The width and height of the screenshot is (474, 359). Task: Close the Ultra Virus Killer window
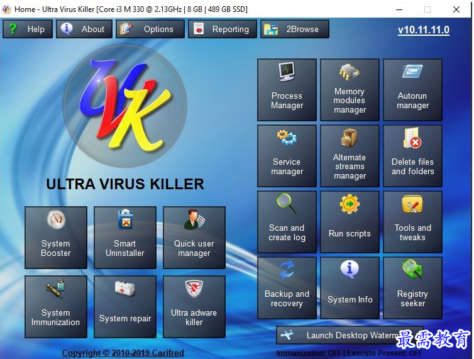click(x=456, y=9)
